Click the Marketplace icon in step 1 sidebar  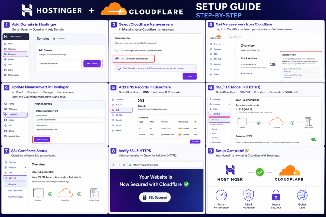[x=5, y=75]
